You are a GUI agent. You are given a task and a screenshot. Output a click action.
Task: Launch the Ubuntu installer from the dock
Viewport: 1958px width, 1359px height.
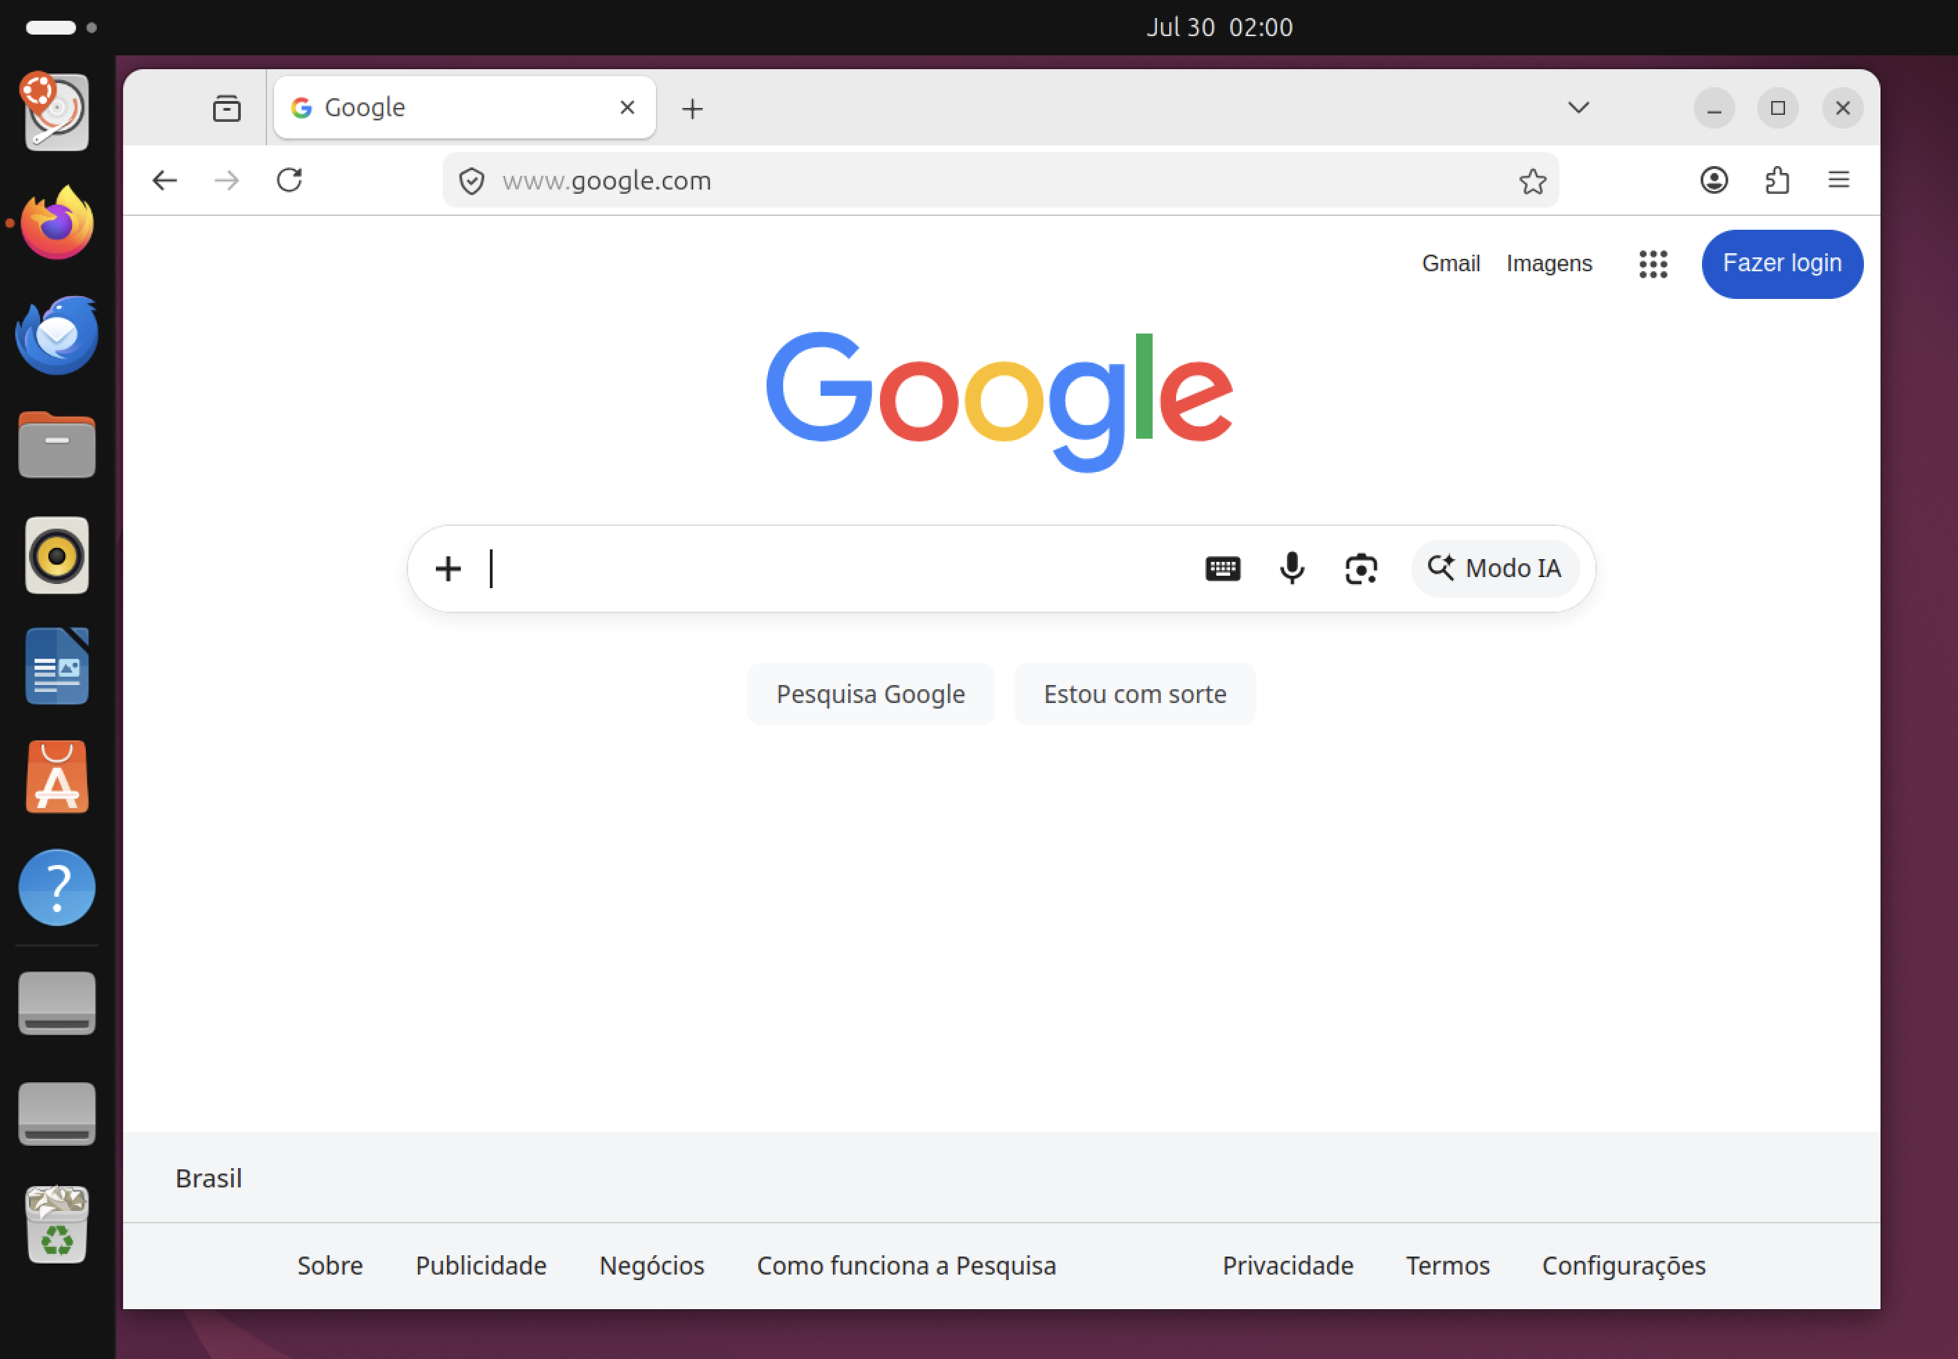pyautogui.click(x=56, y=111)
